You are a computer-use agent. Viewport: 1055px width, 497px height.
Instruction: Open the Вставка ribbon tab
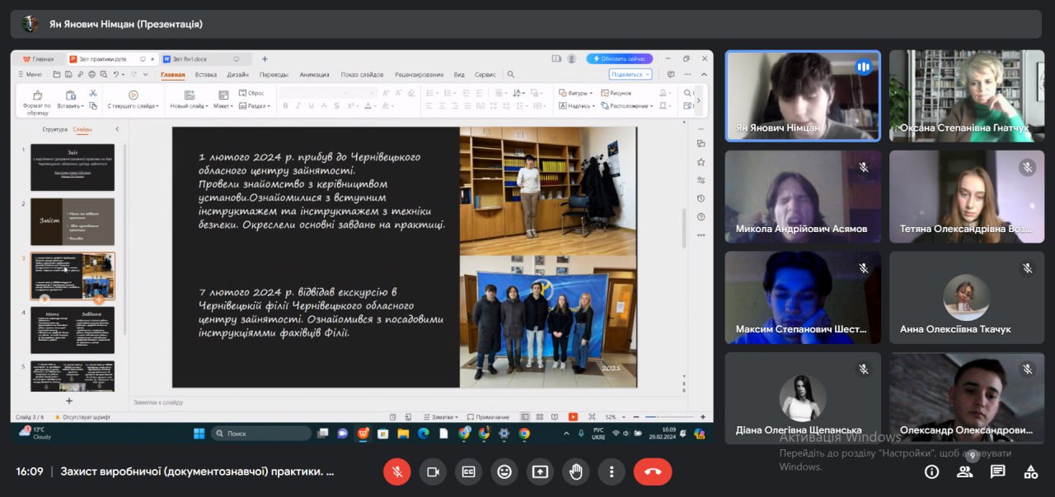click(x=206, y=74)
